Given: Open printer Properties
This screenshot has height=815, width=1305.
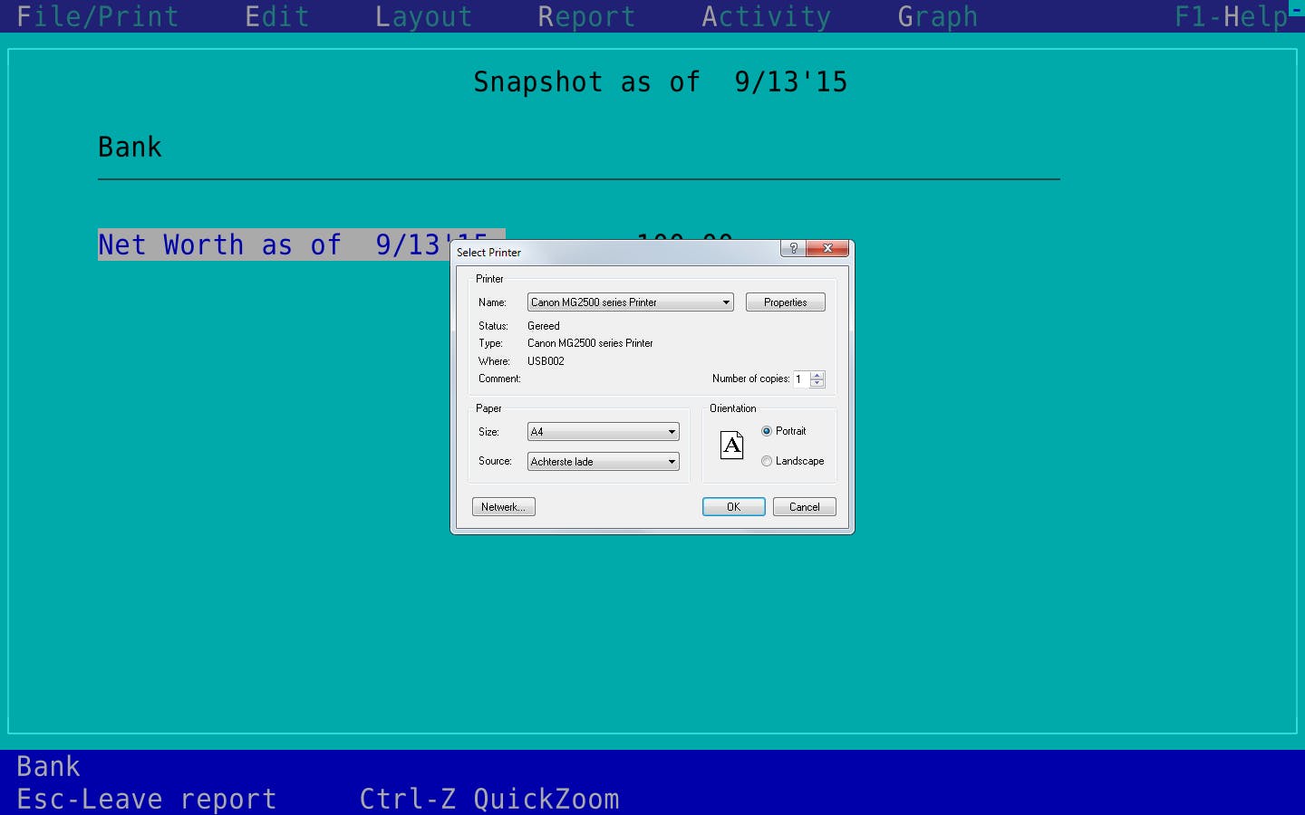Looking at the screenshot, I should (x=785, y=302).
